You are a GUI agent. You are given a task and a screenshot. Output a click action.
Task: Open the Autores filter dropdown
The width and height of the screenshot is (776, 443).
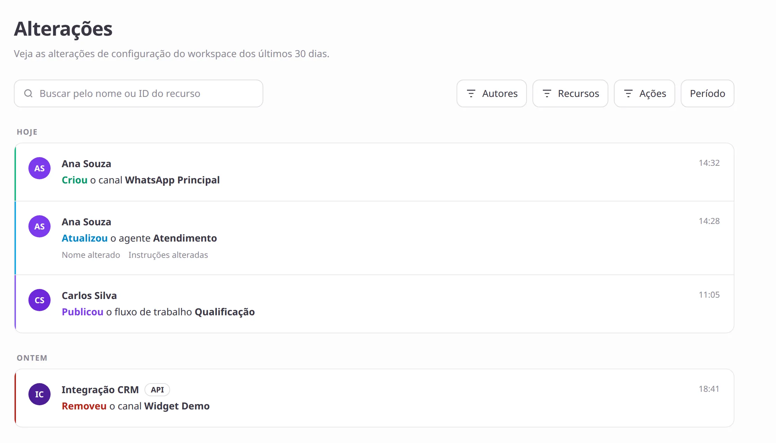[492, 93]
